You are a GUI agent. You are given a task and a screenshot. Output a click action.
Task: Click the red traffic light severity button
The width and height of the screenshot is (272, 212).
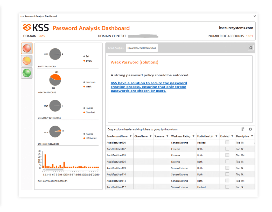27,48
